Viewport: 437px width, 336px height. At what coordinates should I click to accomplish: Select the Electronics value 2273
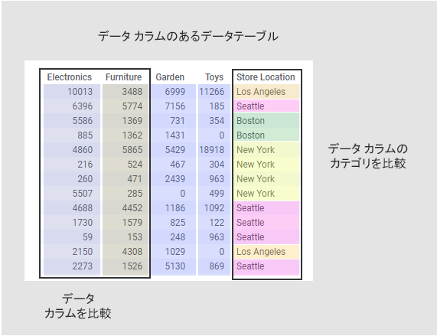tap(82, 266)
